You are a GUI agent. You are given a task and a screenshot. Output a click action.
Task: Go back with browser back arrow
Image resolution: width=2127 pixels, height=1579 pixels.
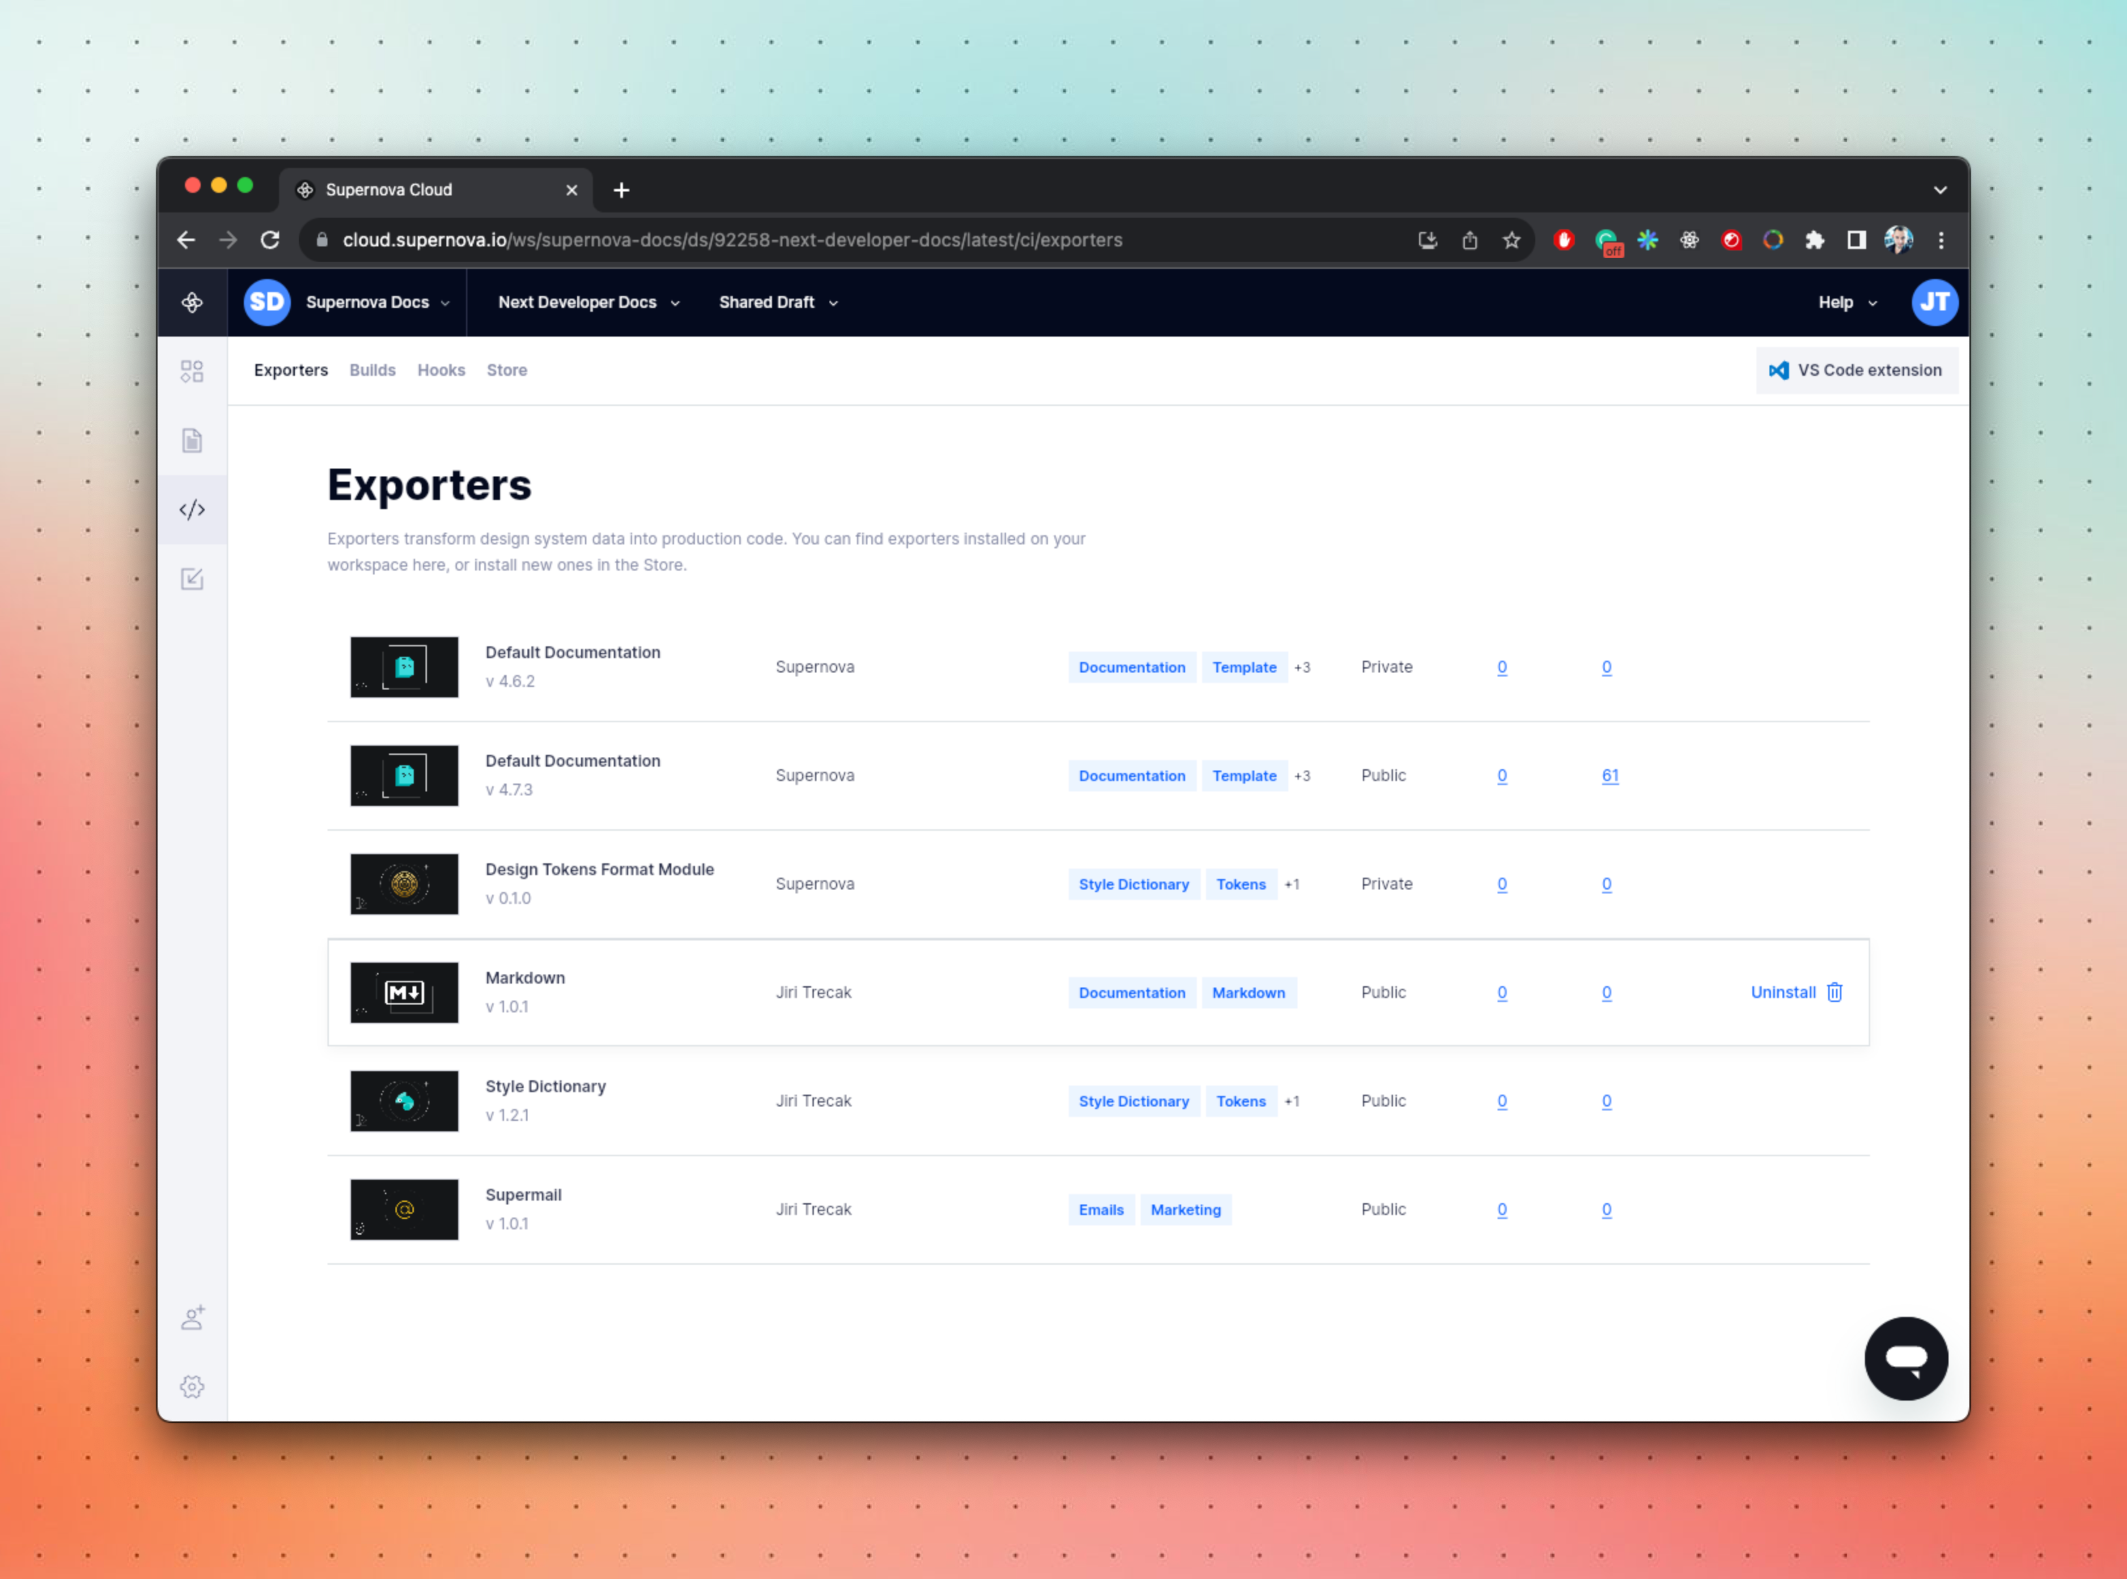186,240
